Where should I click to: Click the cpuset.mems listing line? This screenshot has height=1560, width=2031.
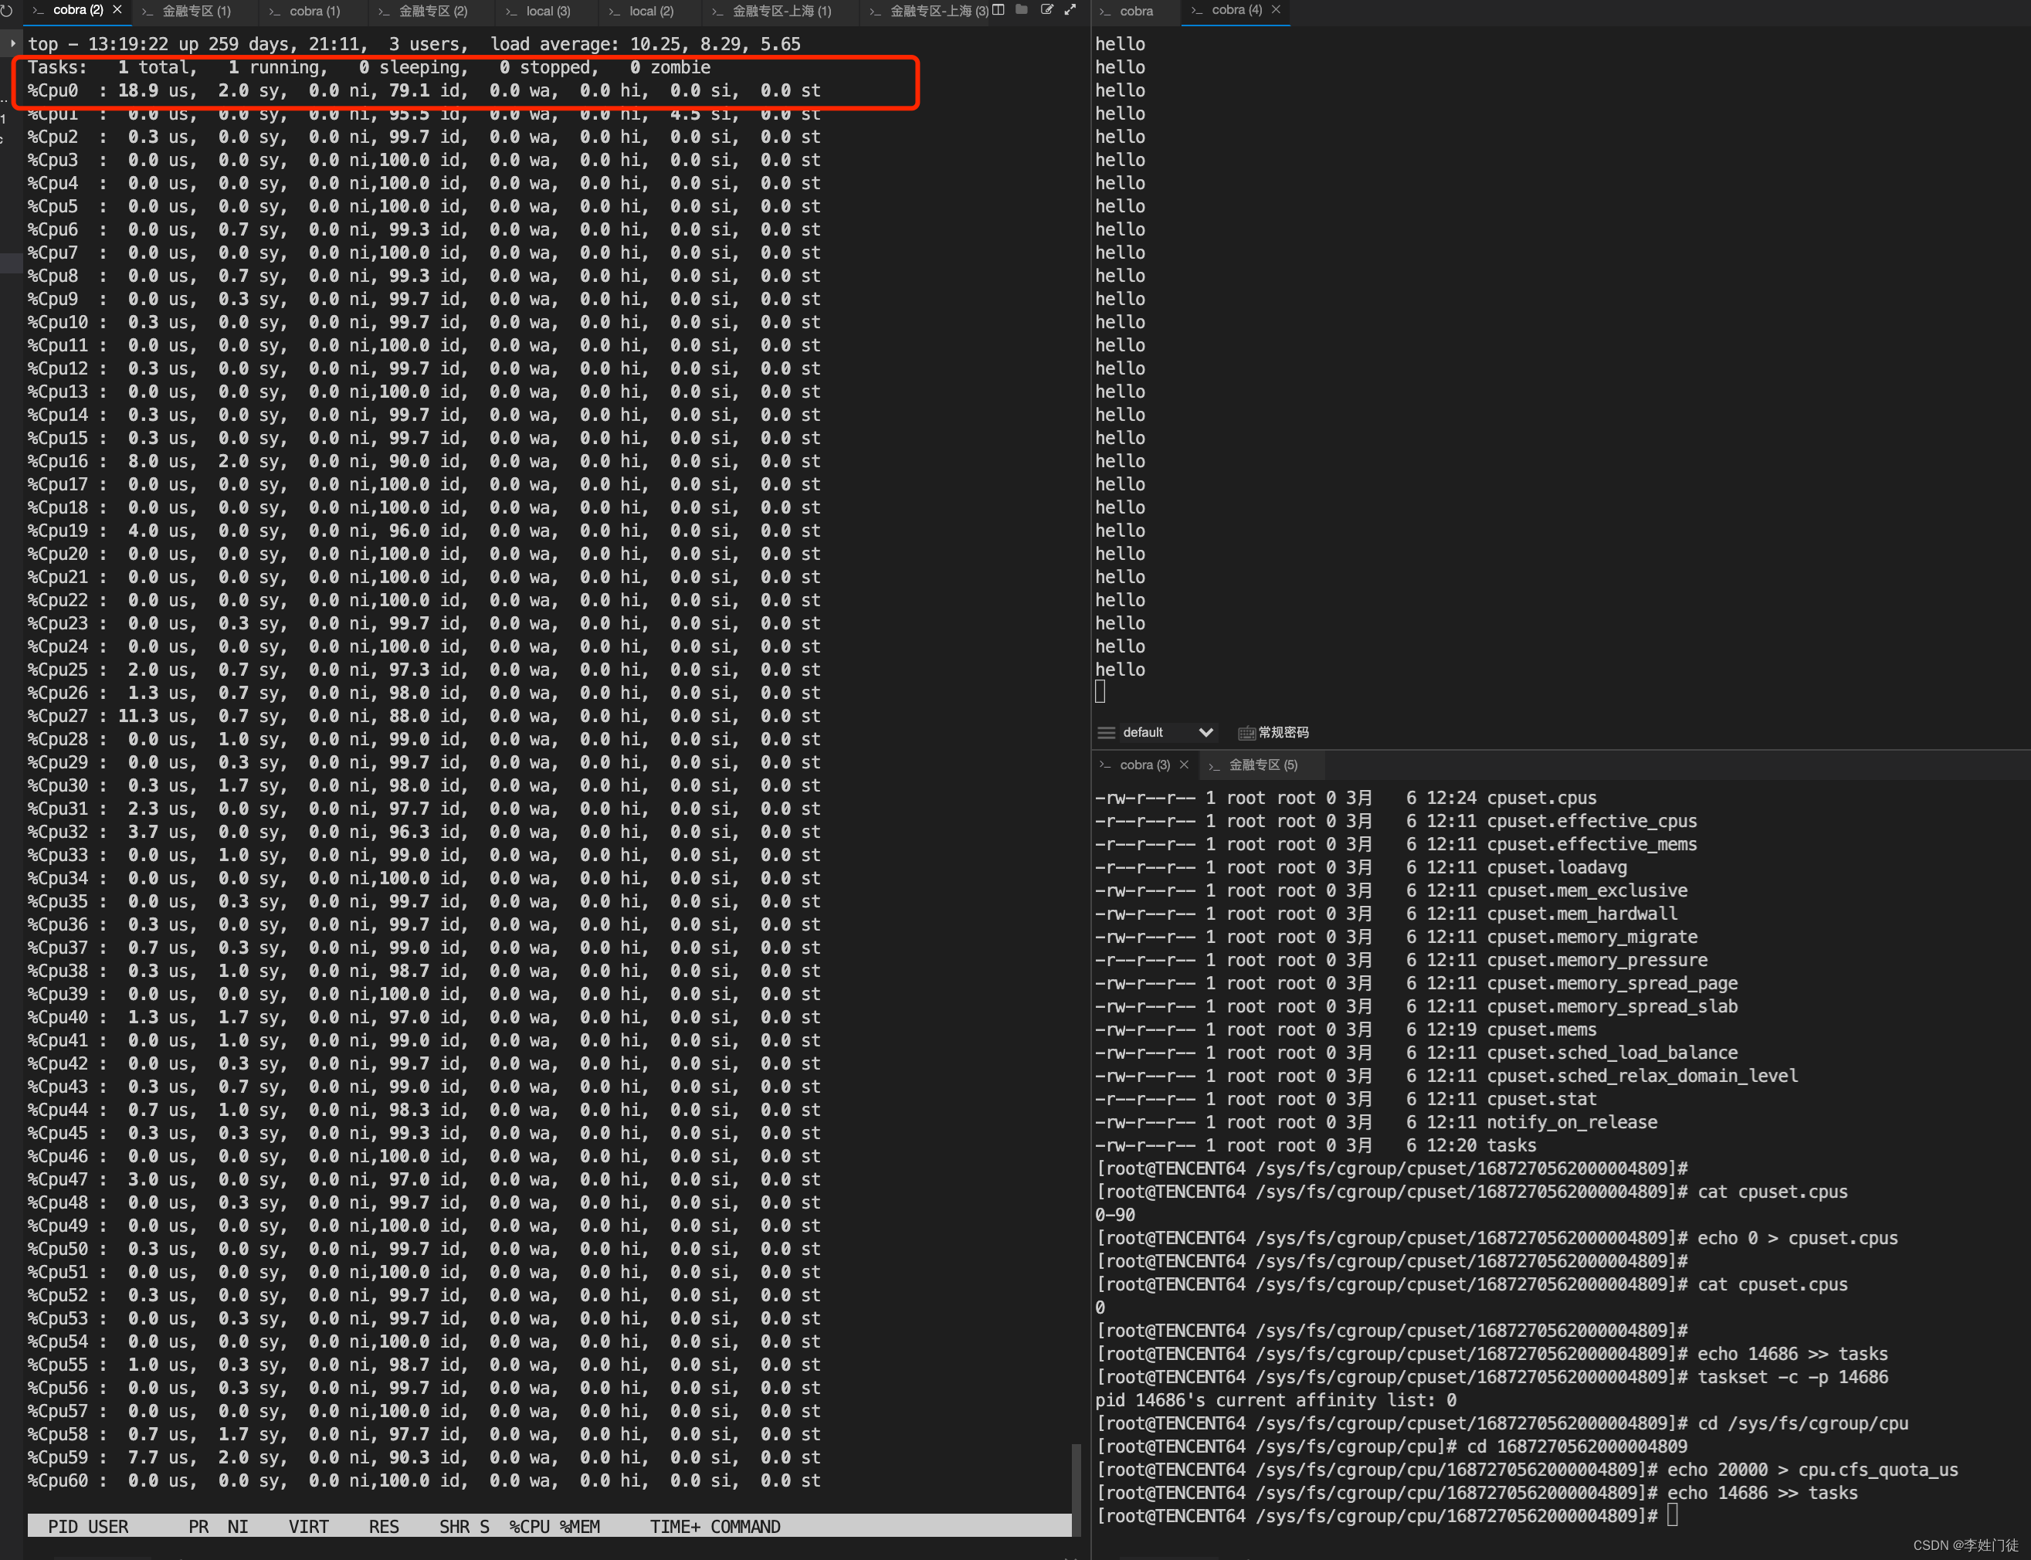point(1346,1029)
